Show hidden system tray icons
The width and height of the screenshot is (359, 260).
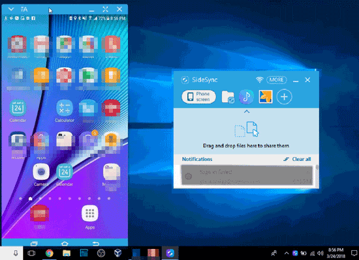pos(287,253)
